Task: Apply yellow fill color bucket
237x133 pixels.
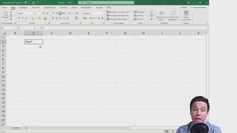Action: click(x=39, y=18)
